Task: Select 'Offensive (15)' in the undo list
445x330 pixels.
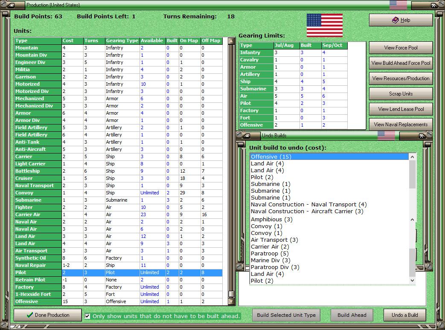Action: coord(329,157)
